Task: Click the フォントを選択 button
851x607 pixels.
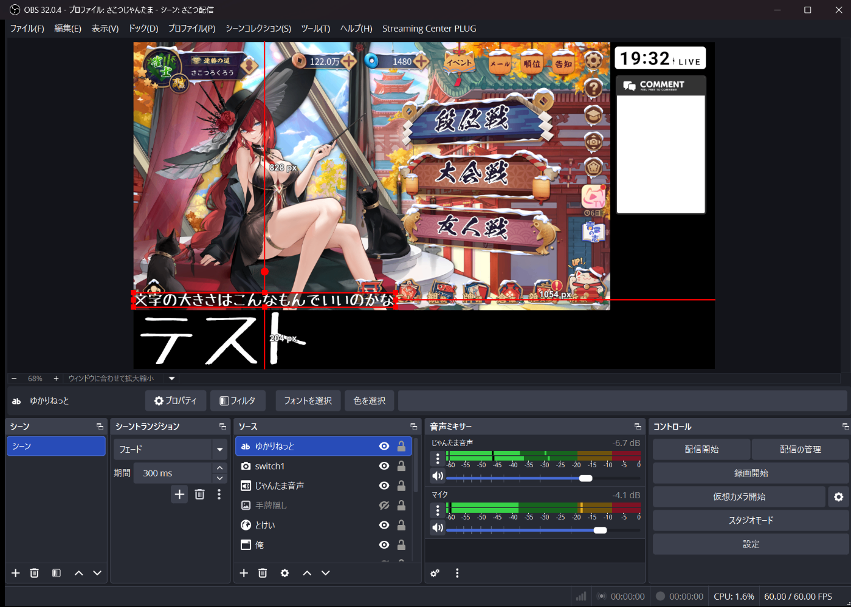Action: [x=308, y=401]
